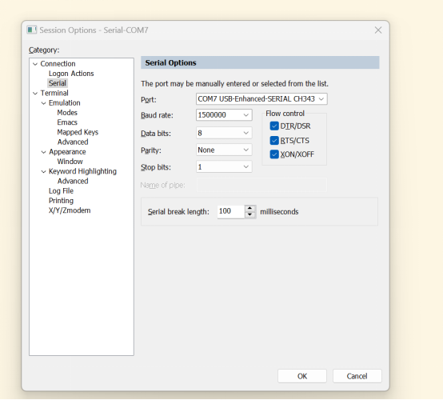Toggle the RTS/CTS checkbox

pos(274,140)
